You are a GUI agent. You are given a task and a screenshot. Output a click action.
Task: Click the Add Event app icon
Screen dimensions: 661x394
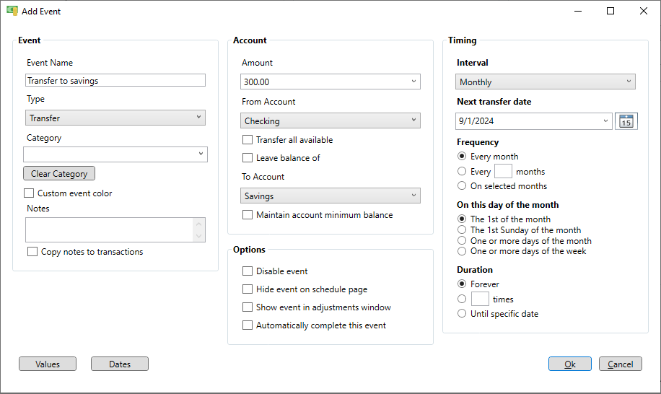pos(12,11)
